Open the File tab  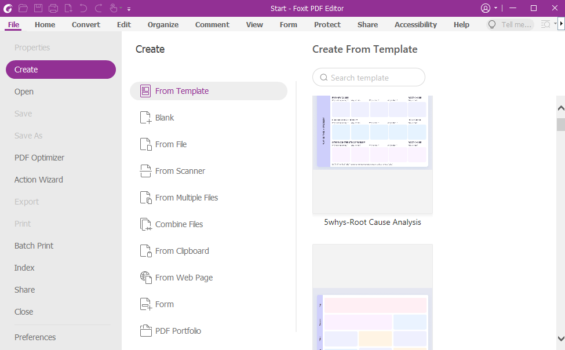(14, 24)
